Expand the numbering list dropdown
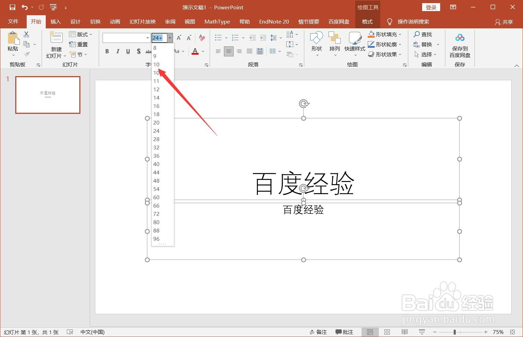This screenshot has height=337, width=523. [x=243, y=38]
